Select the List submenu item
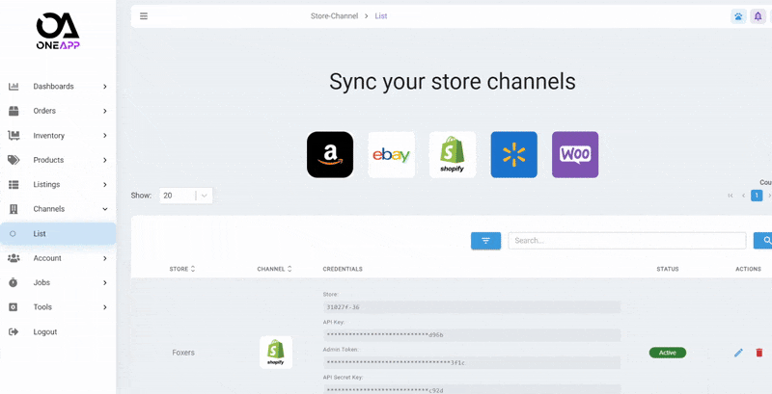Viewport: 772px width, 394px height. pos(58,234)
